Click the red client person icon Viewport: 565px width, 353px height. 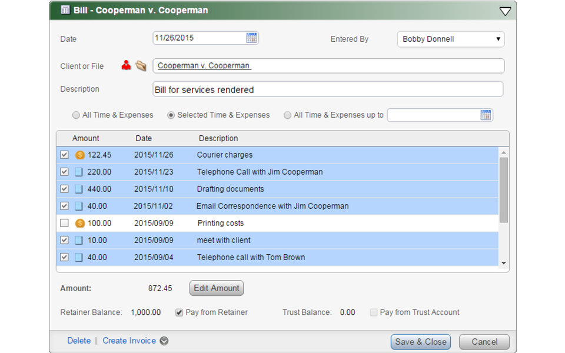tap(126, 65)
